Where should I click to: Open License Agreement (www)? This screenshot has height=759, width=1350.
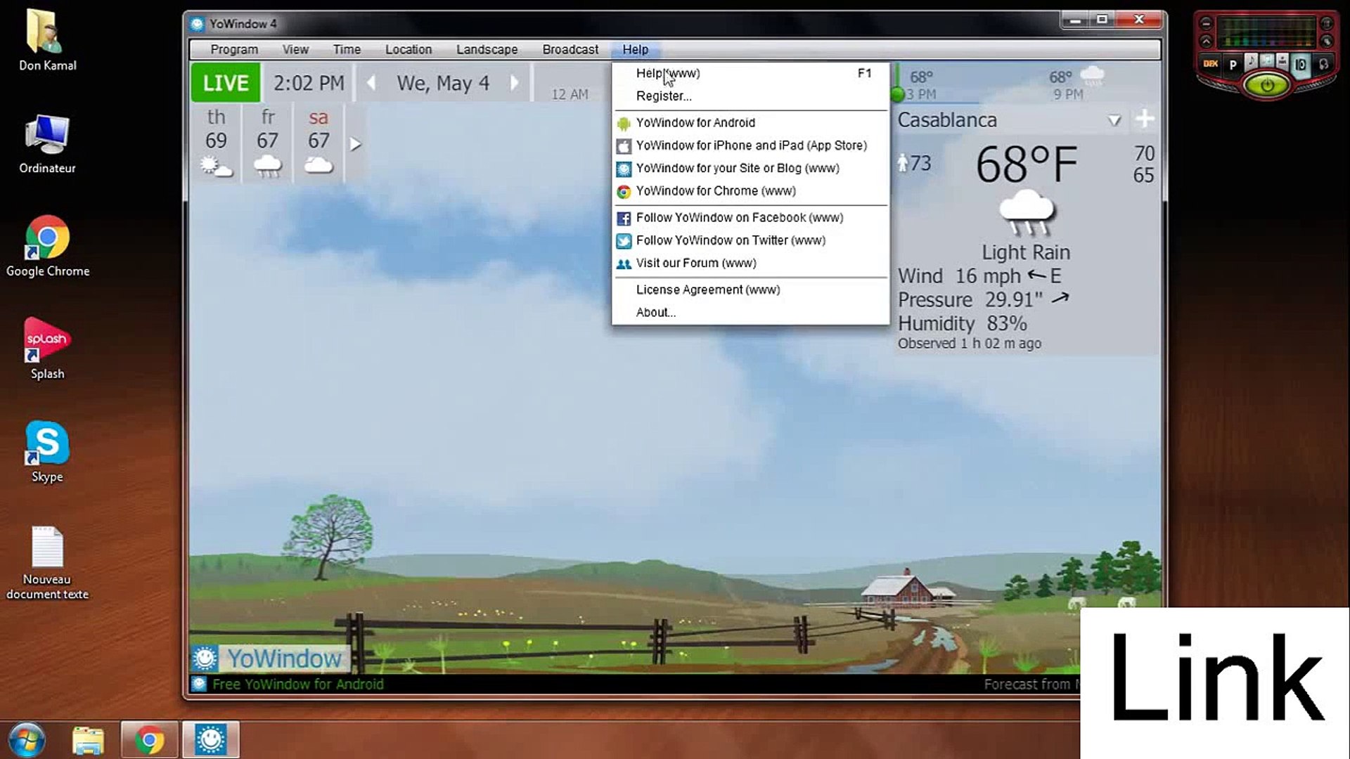click(x=750, y=290)
